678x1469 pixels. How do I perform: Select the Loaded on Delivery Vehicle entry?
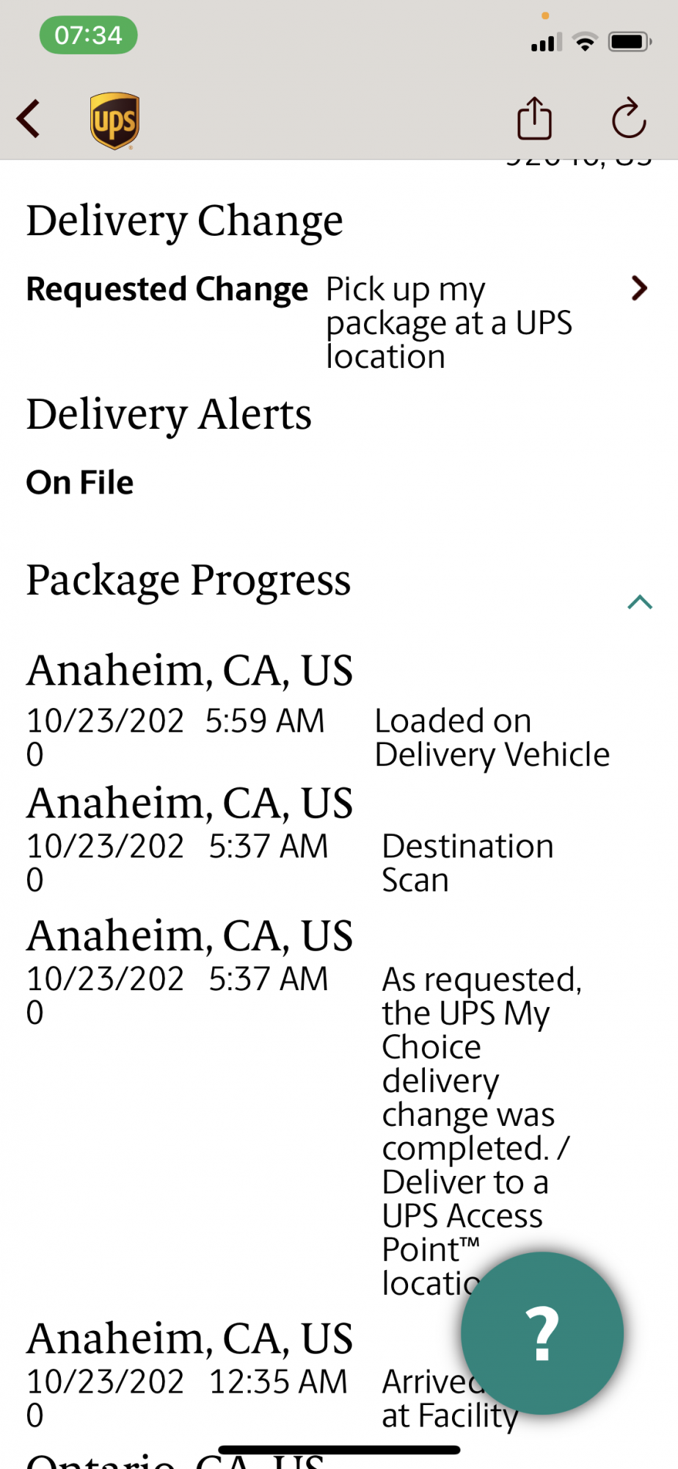492,737
